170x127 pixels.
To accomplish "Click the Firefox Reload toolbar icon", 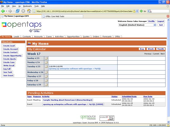I will tap(18, 11).
